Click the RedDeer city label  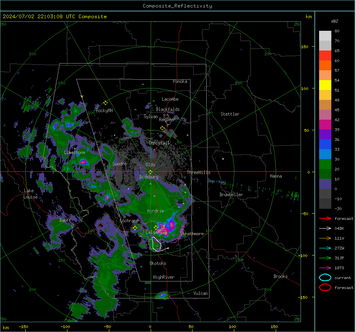pos(167,120)
